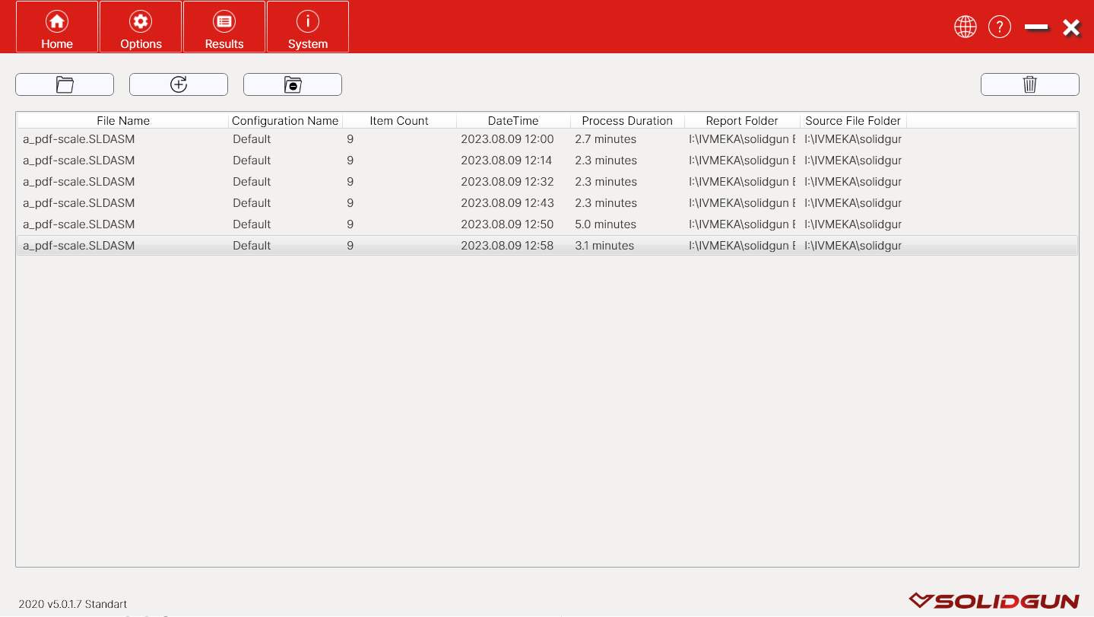Sort by Process Duration column header
This screenshot has width=1094, height=617.
click(627, 120)
